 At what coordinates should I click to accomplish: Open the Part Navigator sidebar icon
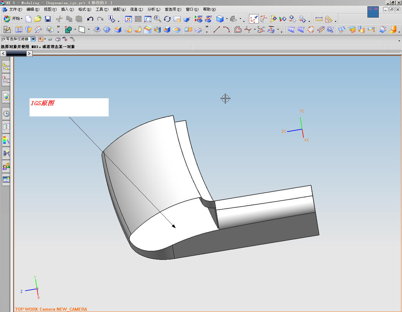[x=6, y=80]
